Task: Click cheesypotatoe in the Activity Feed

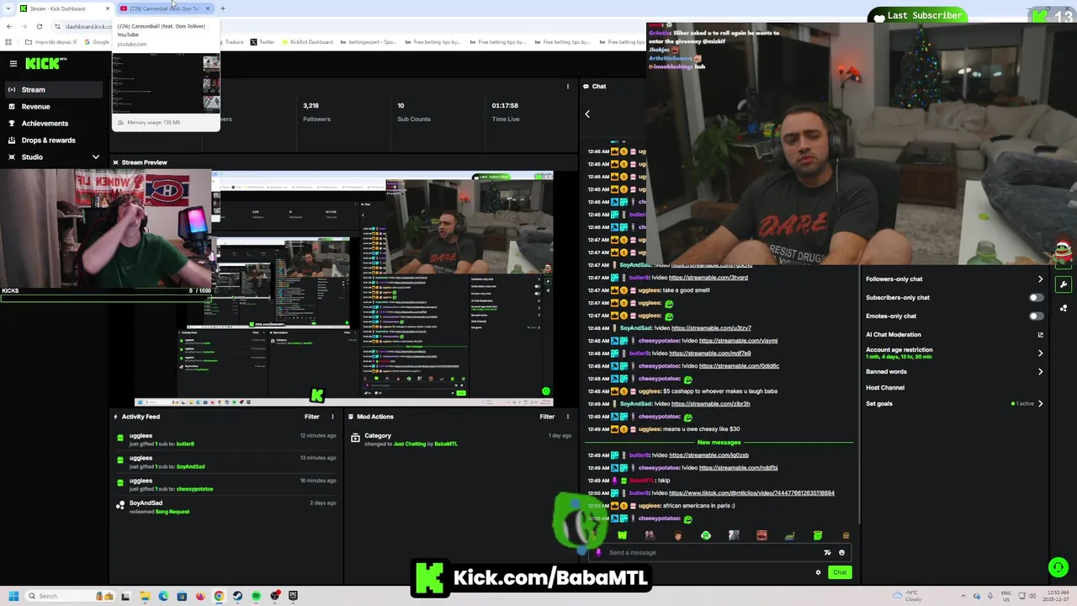Action: click(194, 489)
